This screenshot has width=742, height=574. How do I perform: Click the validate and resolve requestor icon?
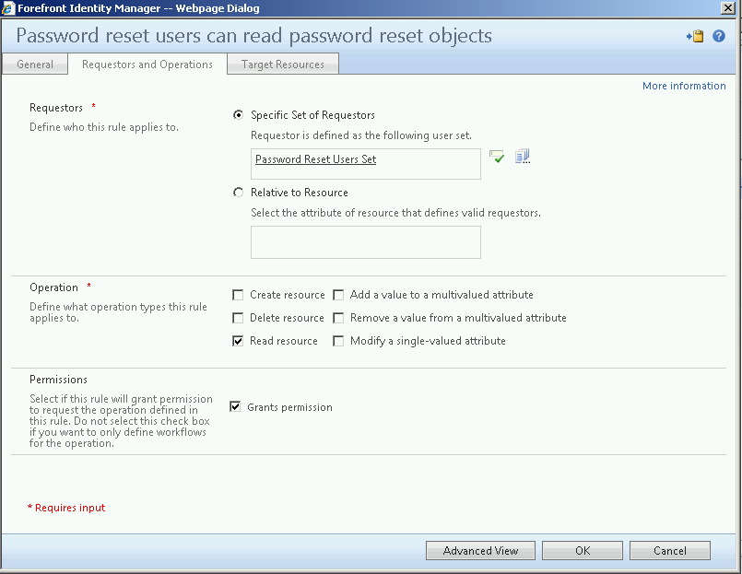pos(497,157)
